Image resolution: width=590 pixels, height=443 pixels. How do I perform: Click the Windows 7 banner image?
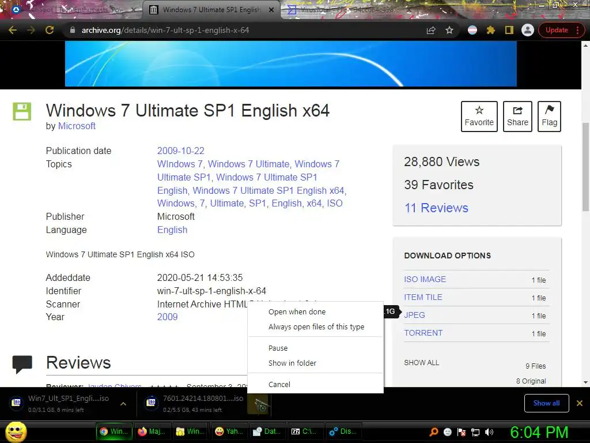pyautogui.click(x=290, y=63)
